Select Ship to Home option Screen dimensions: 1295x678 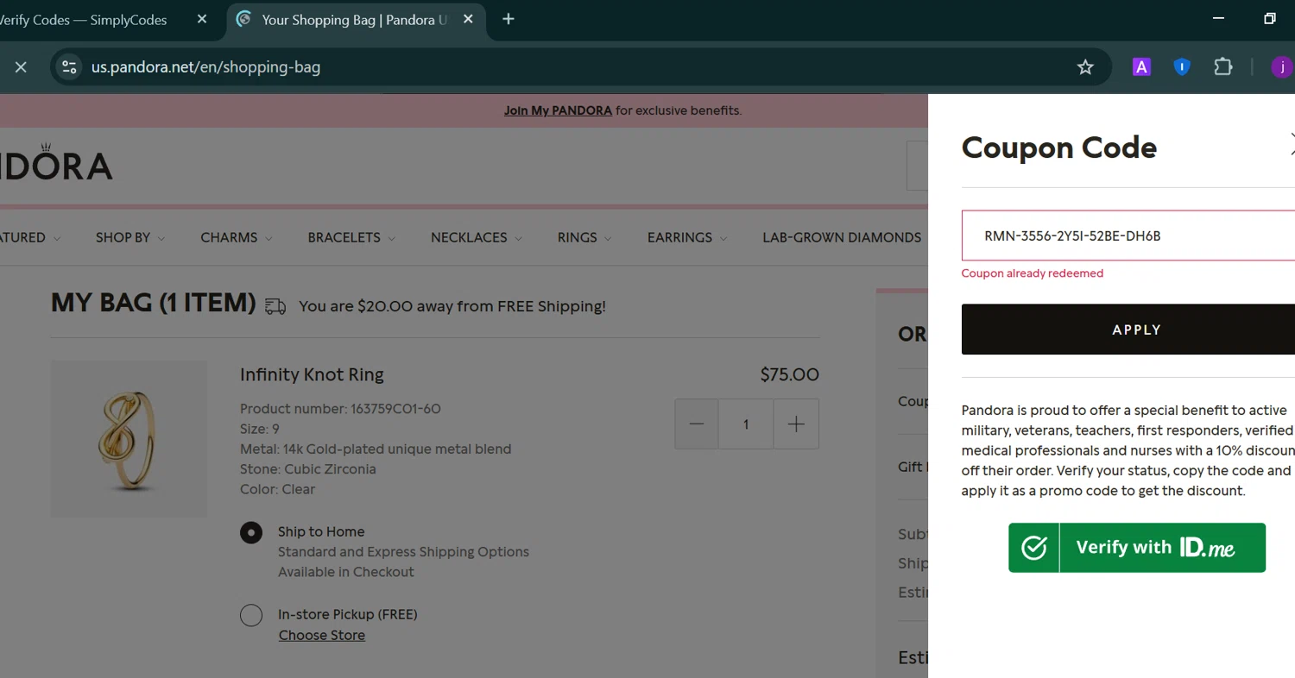click(251, 533)
